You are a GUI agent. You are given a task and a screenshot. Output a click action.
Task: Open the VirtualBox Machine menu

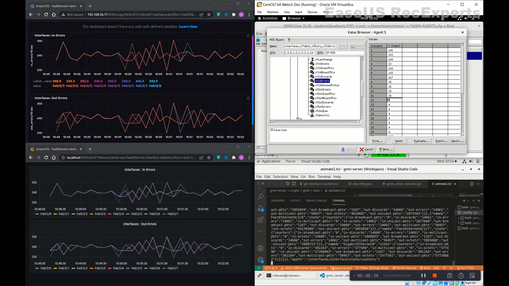click(273, 12)
